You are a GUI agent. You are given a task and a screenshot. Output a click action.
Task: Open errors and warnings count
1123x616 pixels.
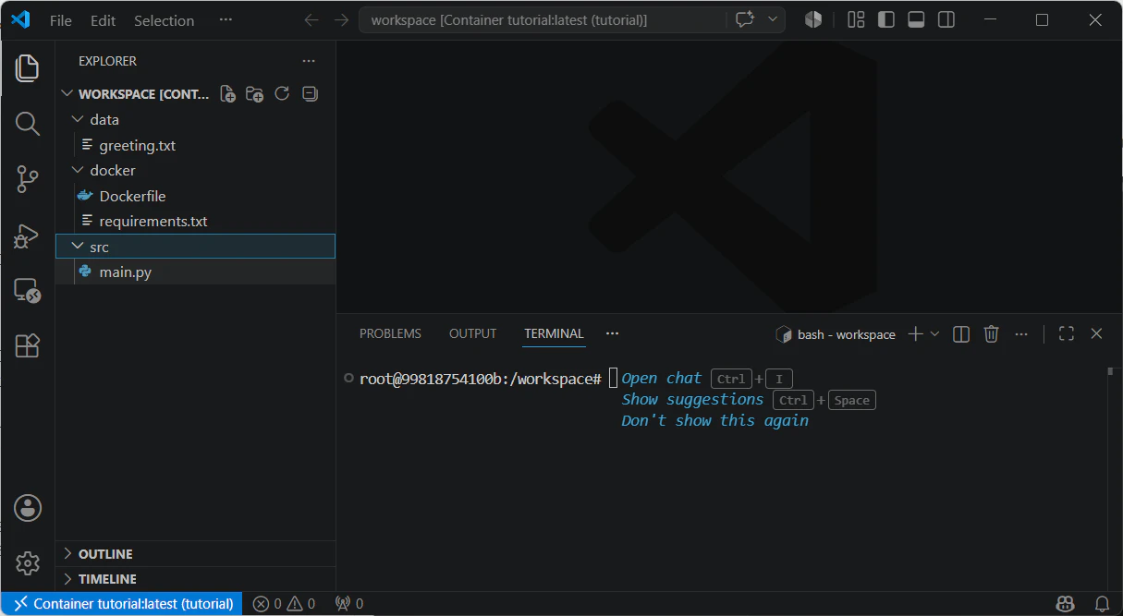click(284, 604)
